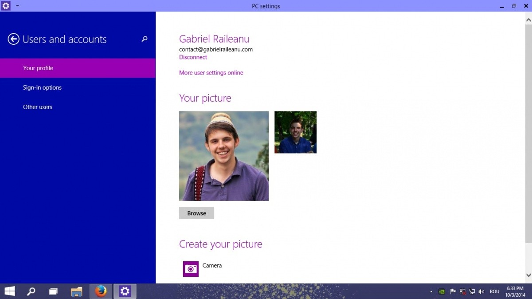Viewport: 532px width, 299px height.
Task: Open the Camera app icon
Action: point(191,269)
